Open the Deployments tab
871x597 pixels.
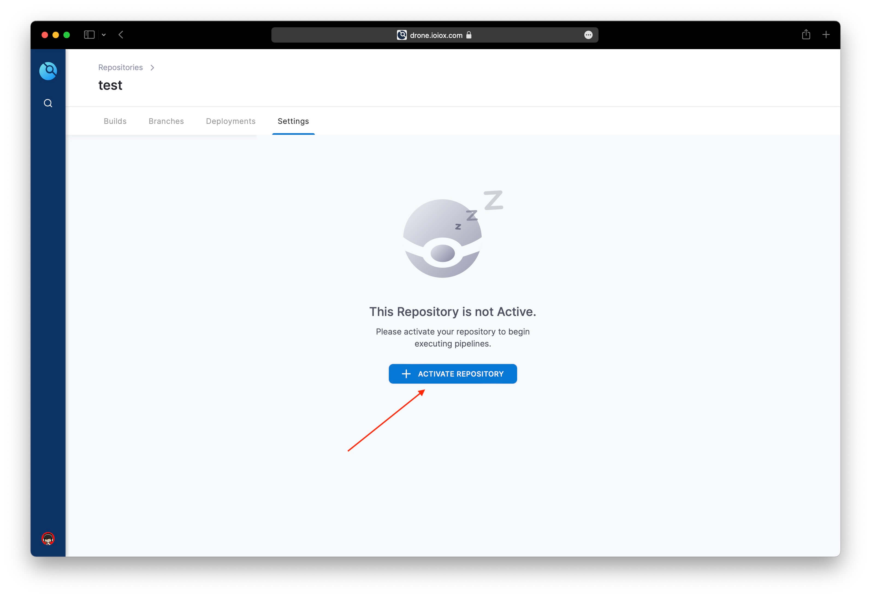(230, 121)
